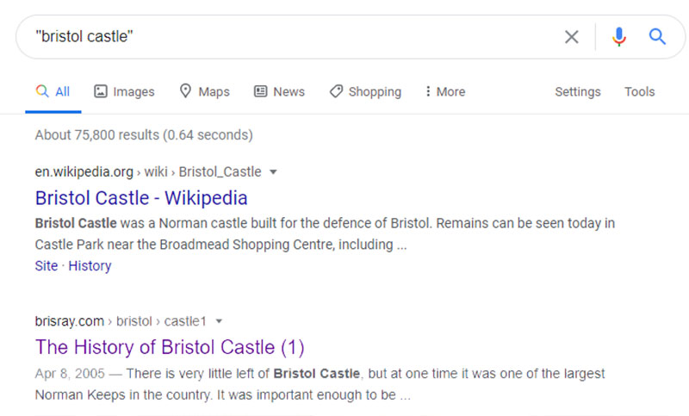Viewport: 689px width, 416px height.
Task: Open dropdown arrow next to Wikipedia URL
Action: [x=273, y=171]
